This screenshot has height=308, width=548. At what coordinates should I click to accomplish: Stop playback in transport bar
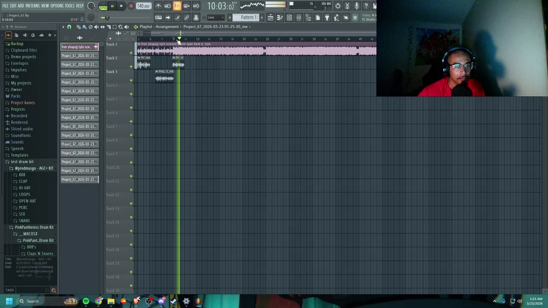tap(121, 6)
